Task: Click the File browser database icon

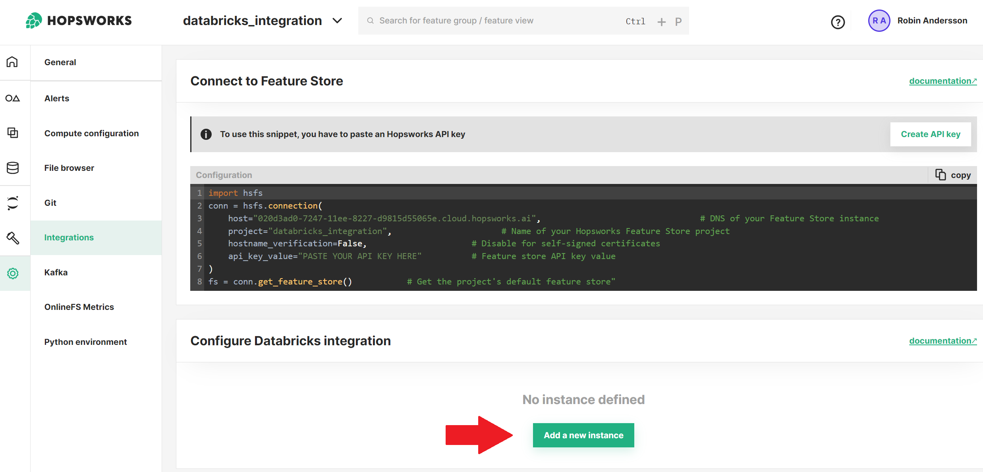Action: tap(12, 168)
